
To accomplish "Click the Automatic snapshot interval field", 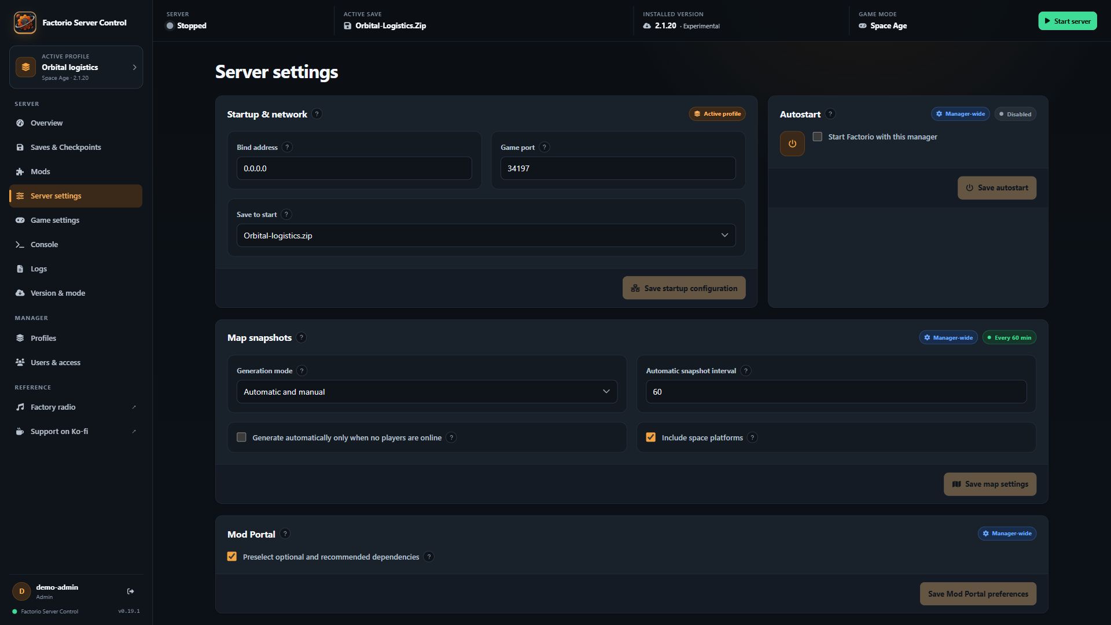I will click(836, 392).
